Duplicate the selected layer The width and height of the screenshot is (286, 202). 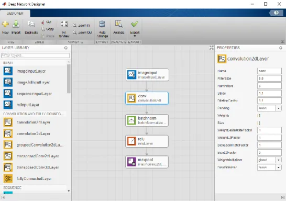(31, 27)
